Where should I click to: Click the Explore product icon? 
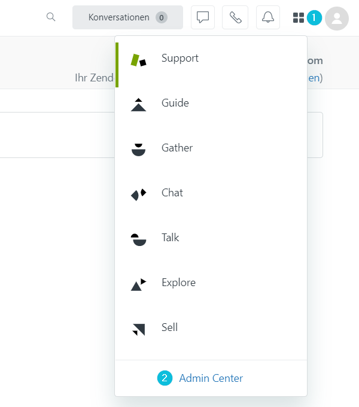tap(139, 284)
